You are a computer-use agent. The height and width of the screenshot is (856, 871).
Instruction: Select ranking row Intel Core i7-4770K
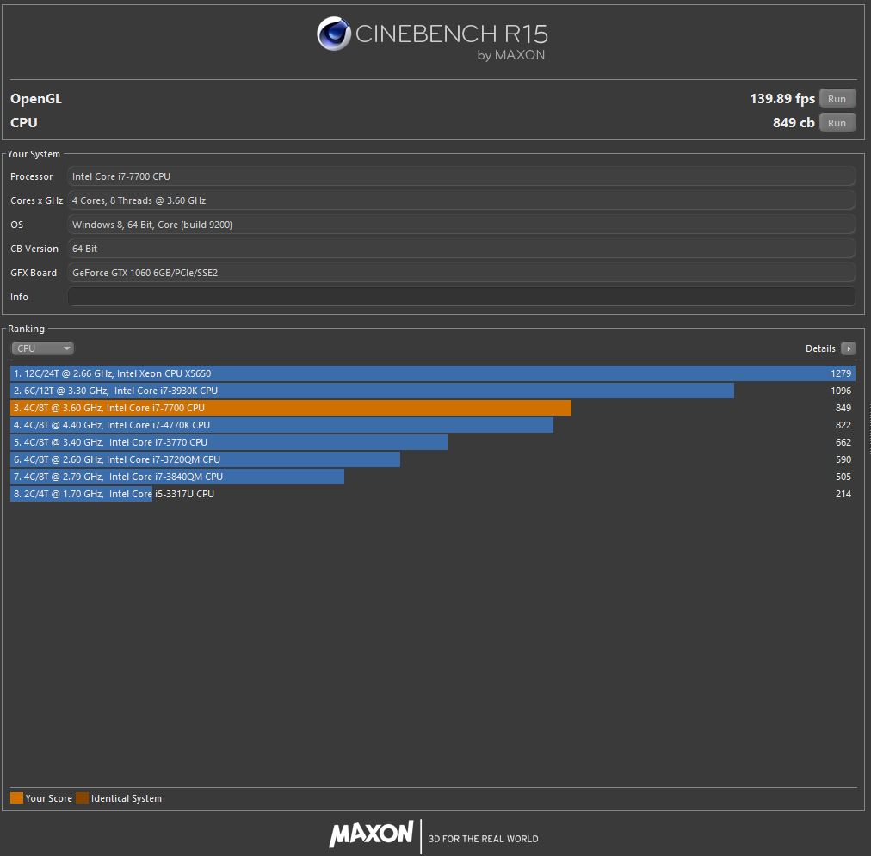pyautogui.click(x=433, y=425)
